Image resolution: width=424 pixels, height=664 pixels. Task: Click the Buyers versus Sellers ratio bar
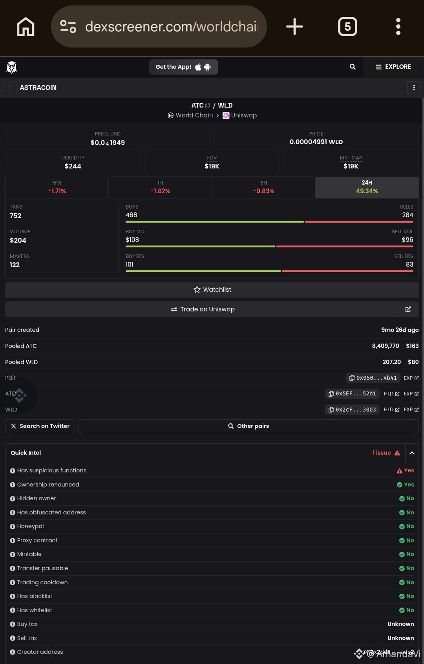[269, 271]
